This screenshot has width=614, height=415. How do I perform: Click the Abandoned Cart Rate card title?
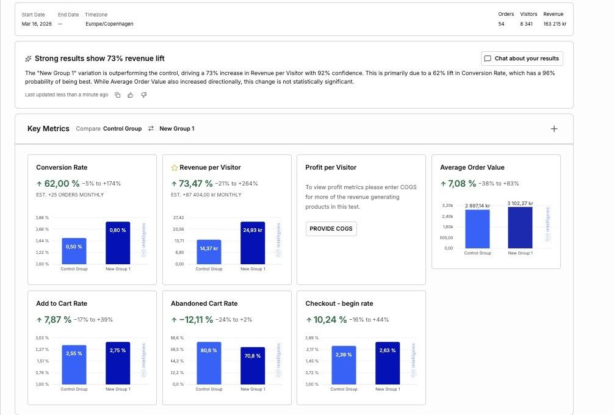click(204, 303)
